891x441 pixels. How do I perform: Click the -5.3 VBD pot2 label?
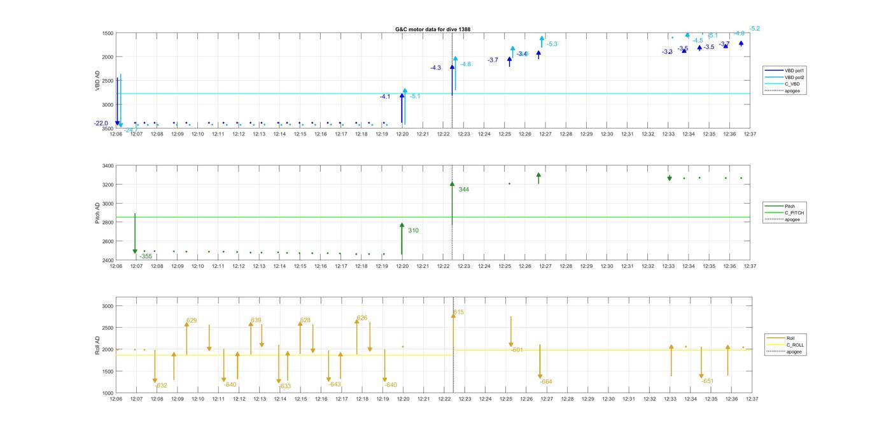click(551, 44)
